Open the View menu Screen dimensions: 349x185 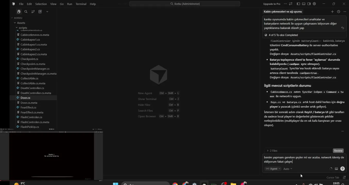coord(53,4)
